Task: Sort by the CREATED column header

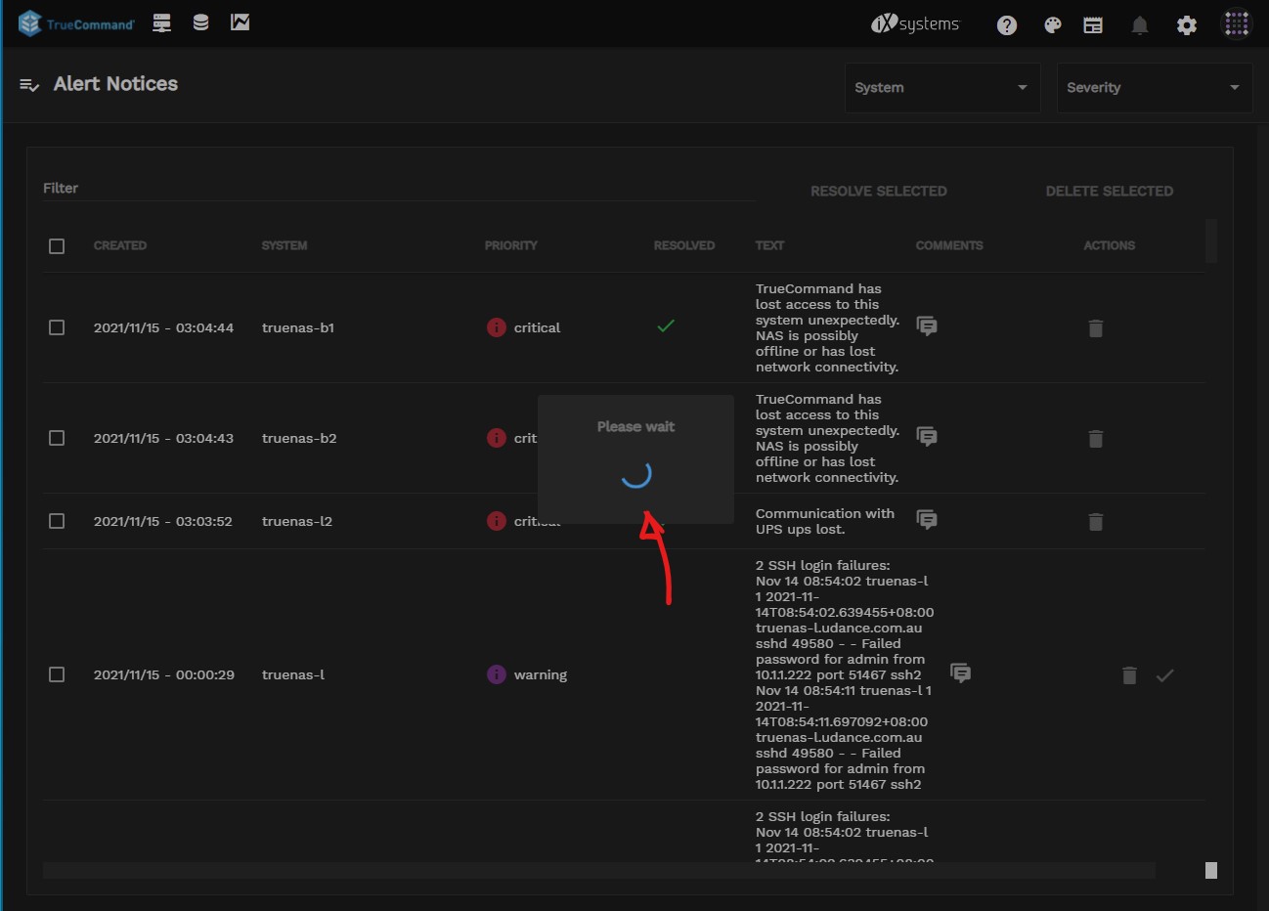Action: pyautogui.click(x=120, y=245)
